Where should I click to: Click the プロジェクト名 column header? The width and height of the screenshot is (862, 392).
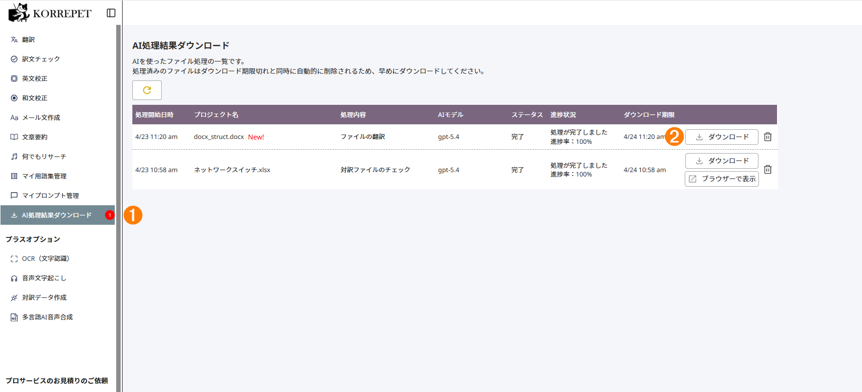[216, 115]
